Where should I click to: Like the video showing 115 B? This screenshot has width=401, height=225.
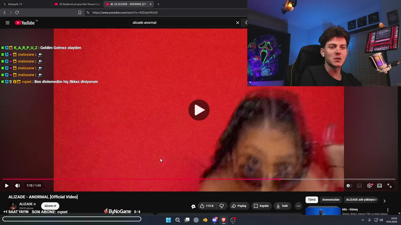tap(207, 206)
